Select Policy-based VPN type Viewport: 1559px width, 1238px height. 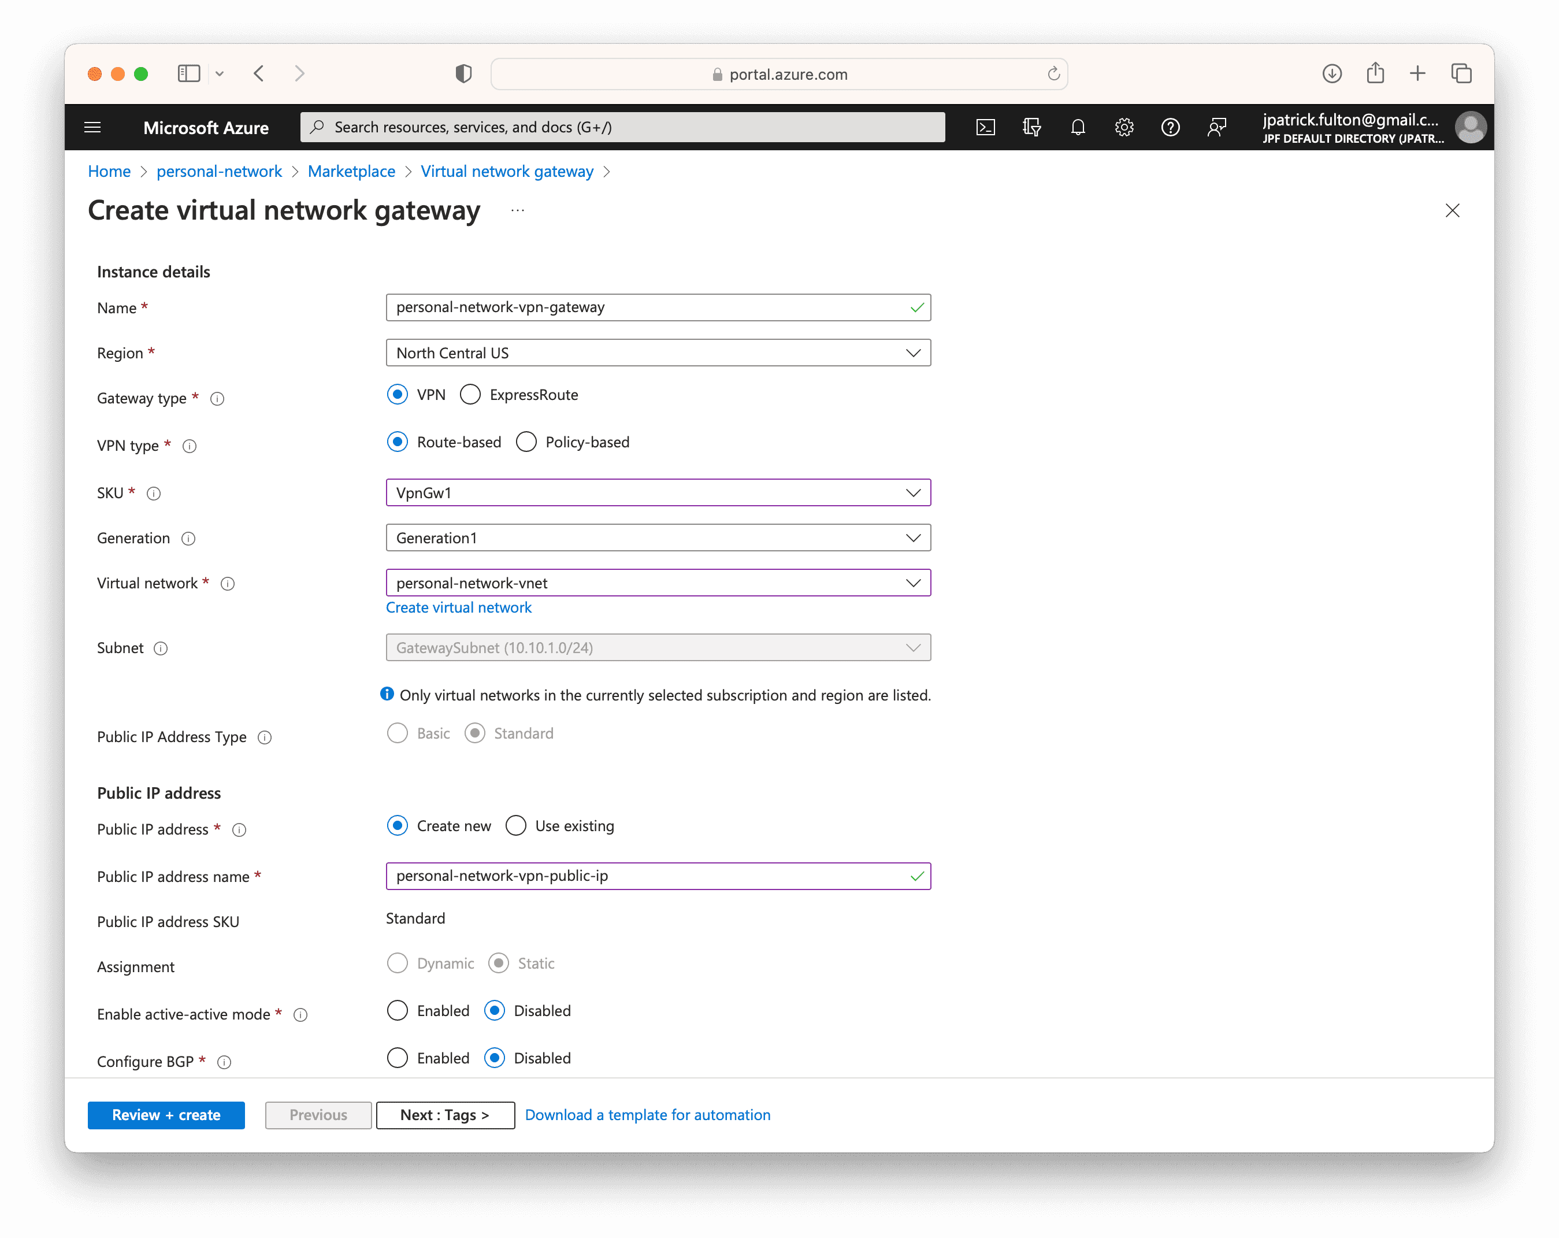526,442
